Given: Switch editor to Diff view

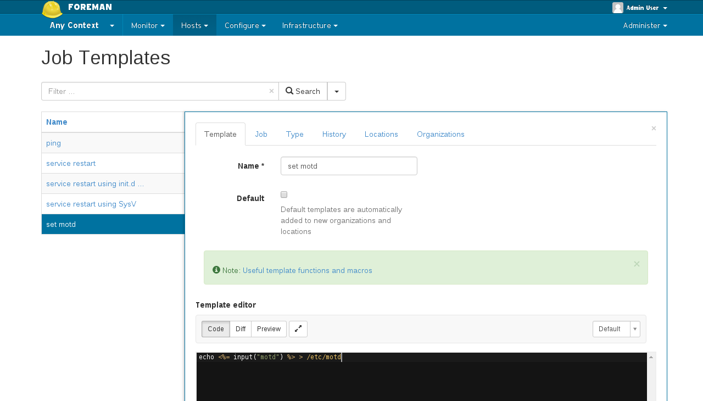Looking at the screenshot, I should coord(241,329).
